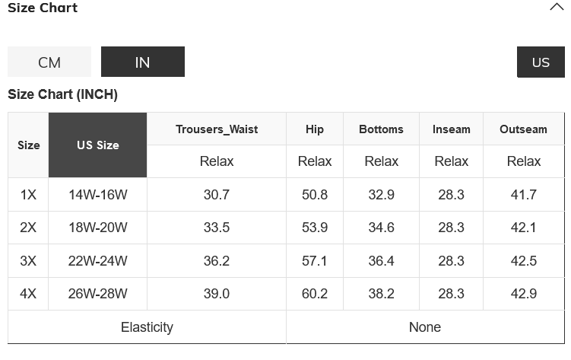
Task: Select the 4X size row
Action: [x=28, y=294]
